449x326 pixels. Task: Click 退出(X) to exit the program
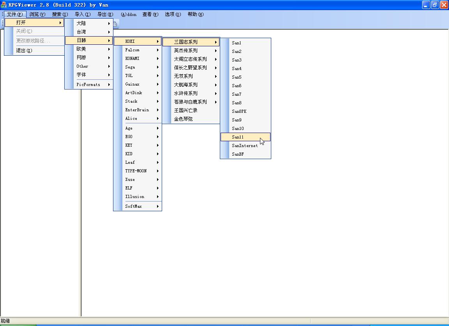(x=24, y=51)
